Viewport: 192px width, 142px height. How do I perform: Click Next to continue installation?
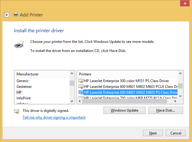tap(153, 133)
